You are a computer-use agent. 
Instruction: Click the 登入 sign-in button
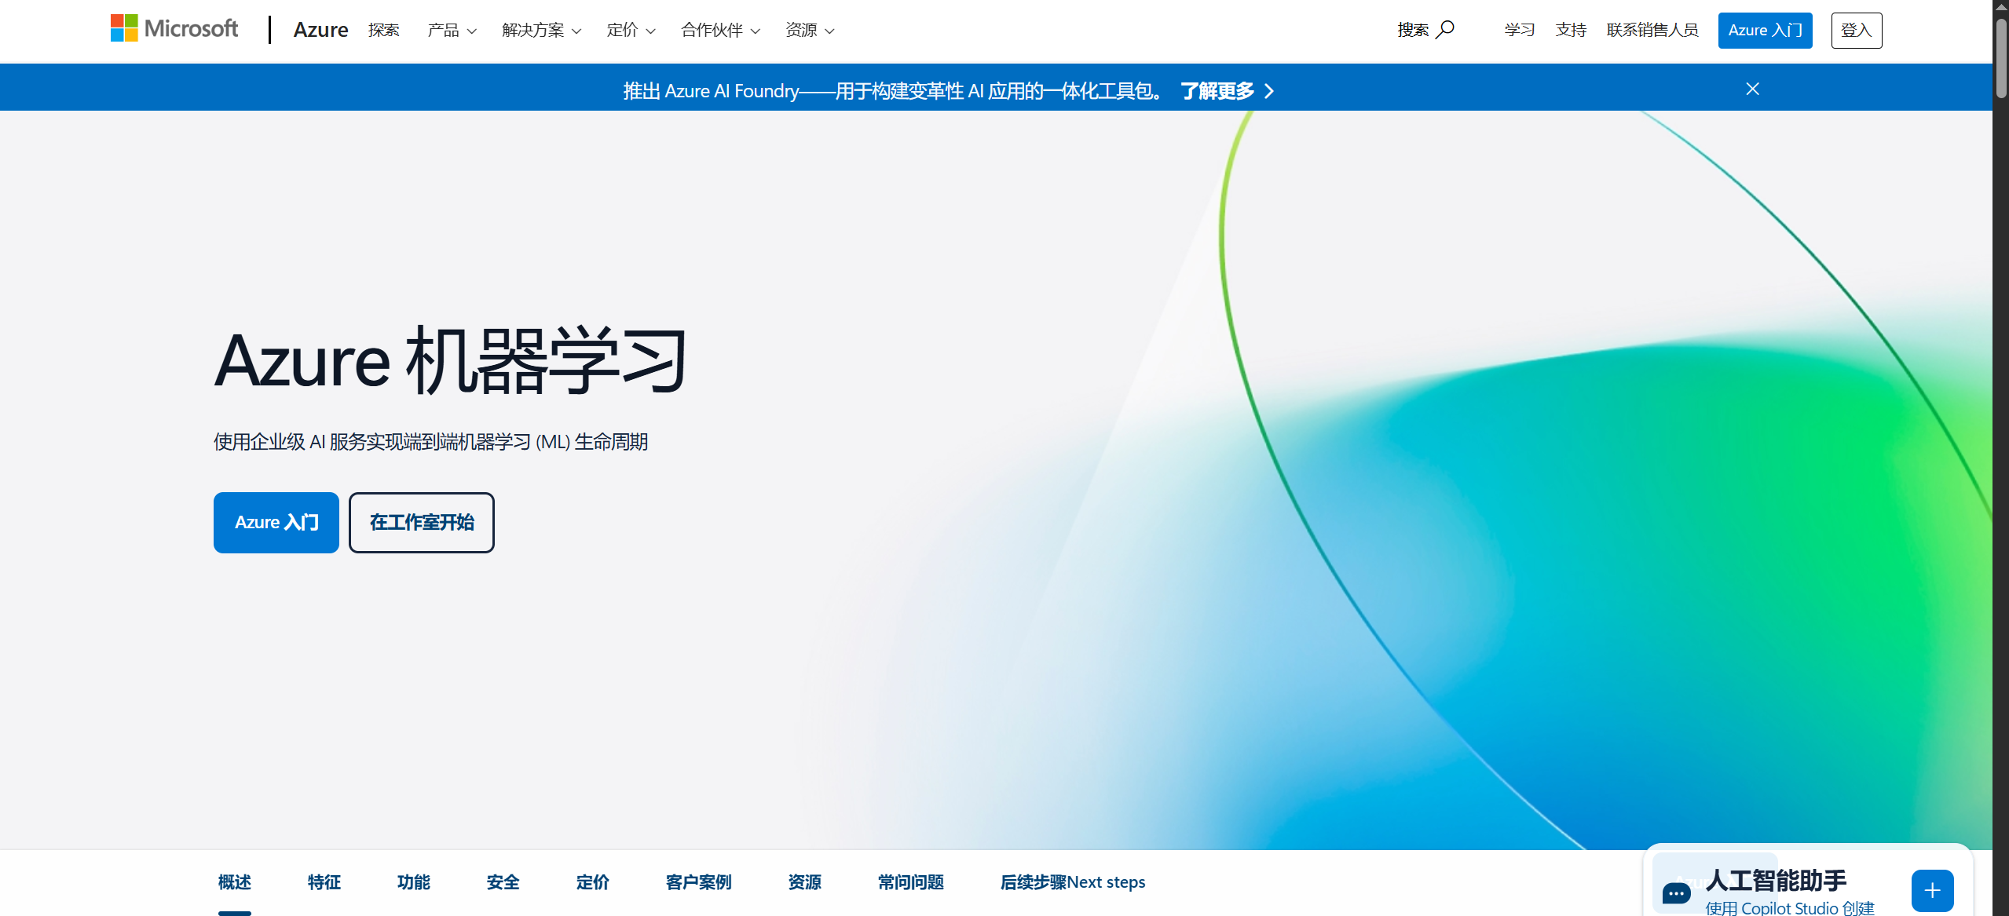pos(1856,30)
